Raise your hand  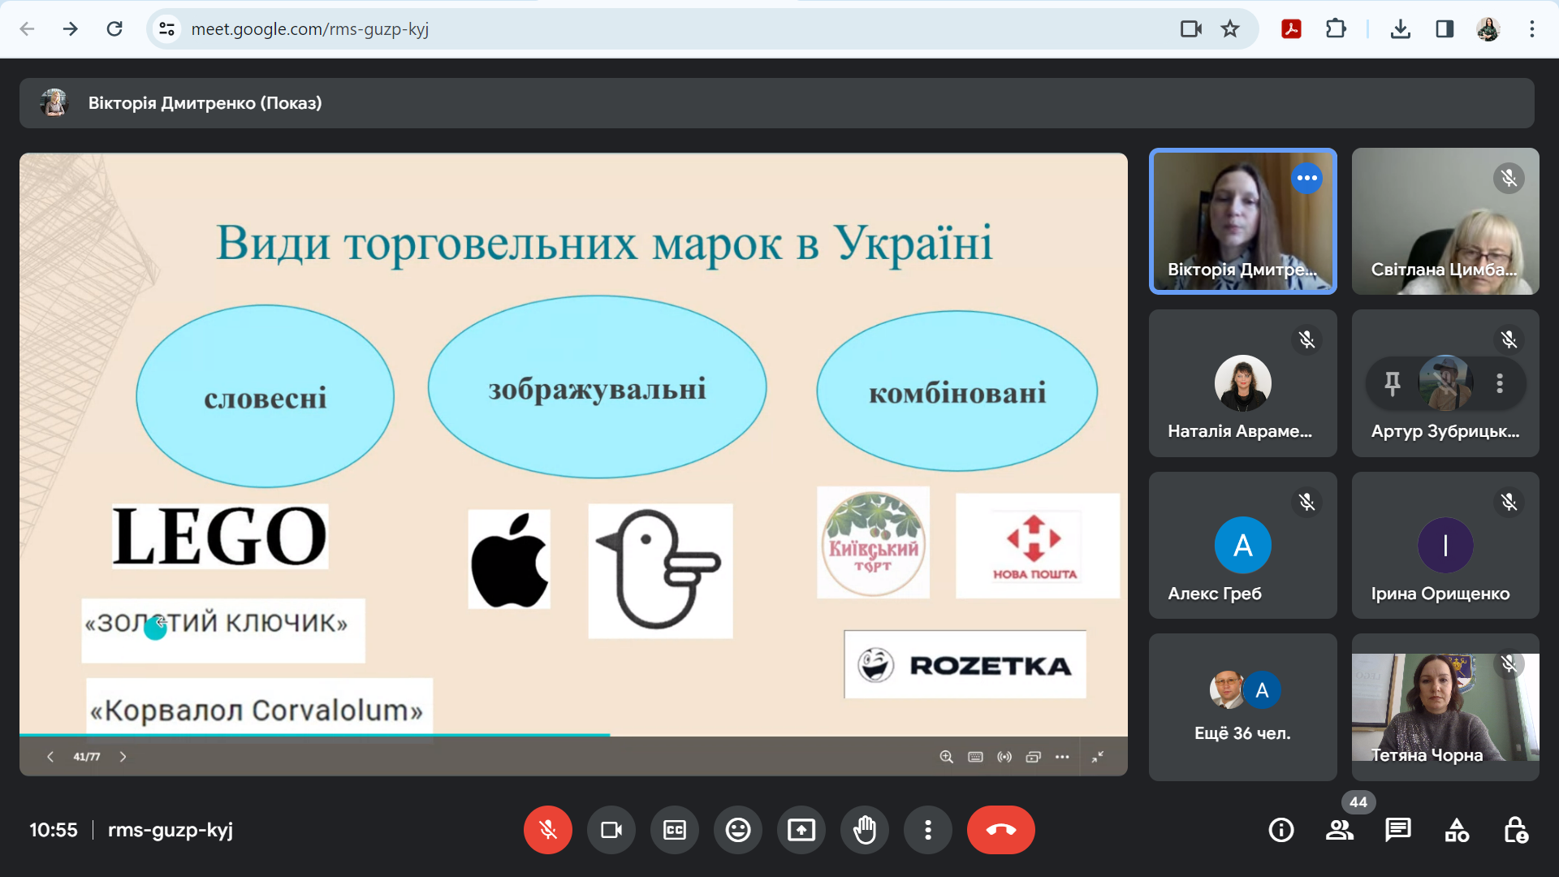point(865,830)
